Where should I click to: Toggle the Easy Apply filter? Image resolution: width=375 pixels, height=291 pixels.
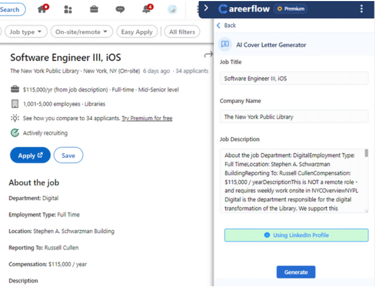[137, 32]
